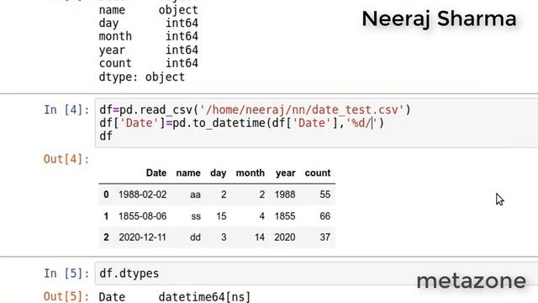Click the month column header
Image resolution: width=538 pixels, height=303 pixels.
pos(251,173)
